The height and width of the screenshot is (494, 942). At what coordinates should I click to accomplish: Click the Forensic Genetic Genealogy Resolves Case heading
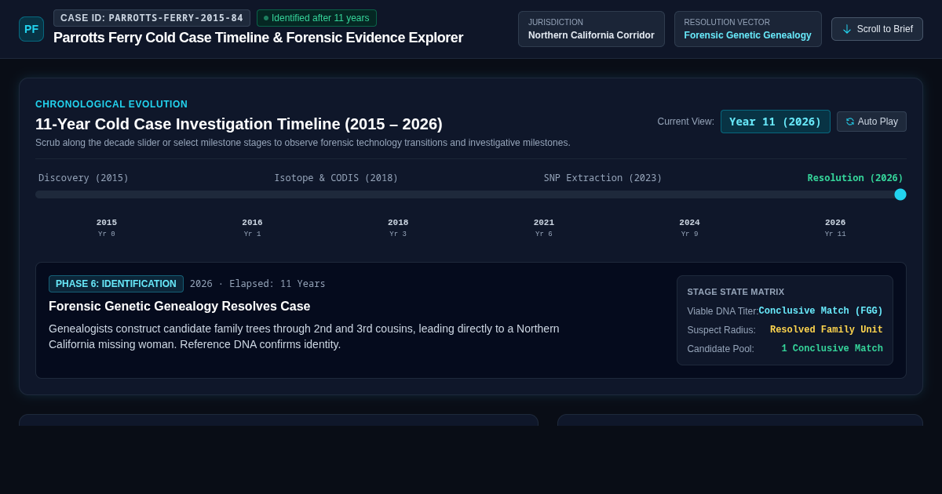(180, 307)
